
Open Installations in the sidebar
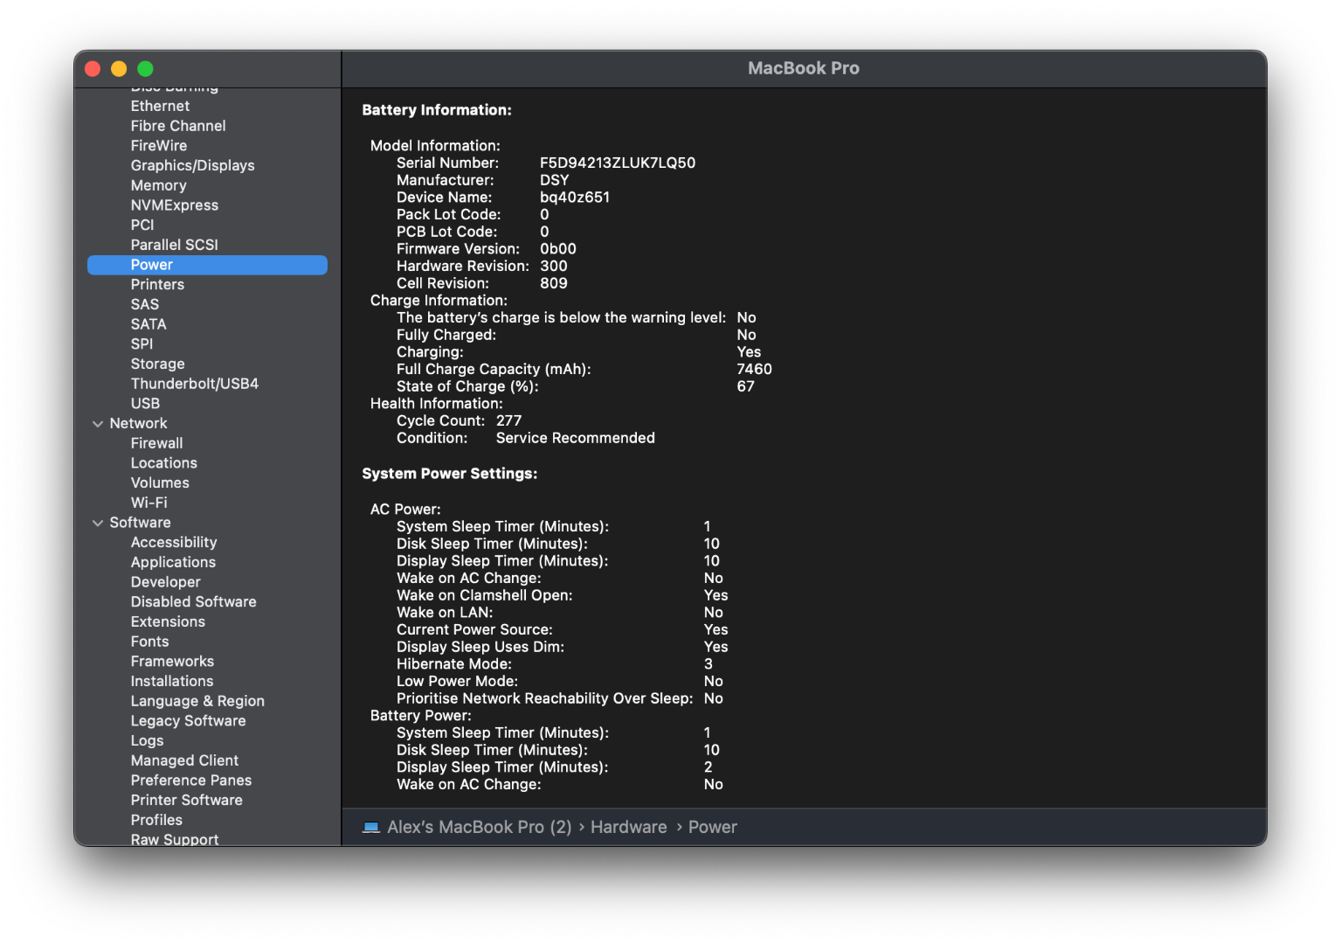click(x=172, y=681)
